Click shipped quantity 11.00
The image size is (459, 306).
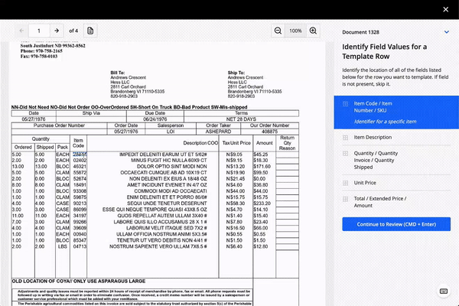click(x=41, y=216)
